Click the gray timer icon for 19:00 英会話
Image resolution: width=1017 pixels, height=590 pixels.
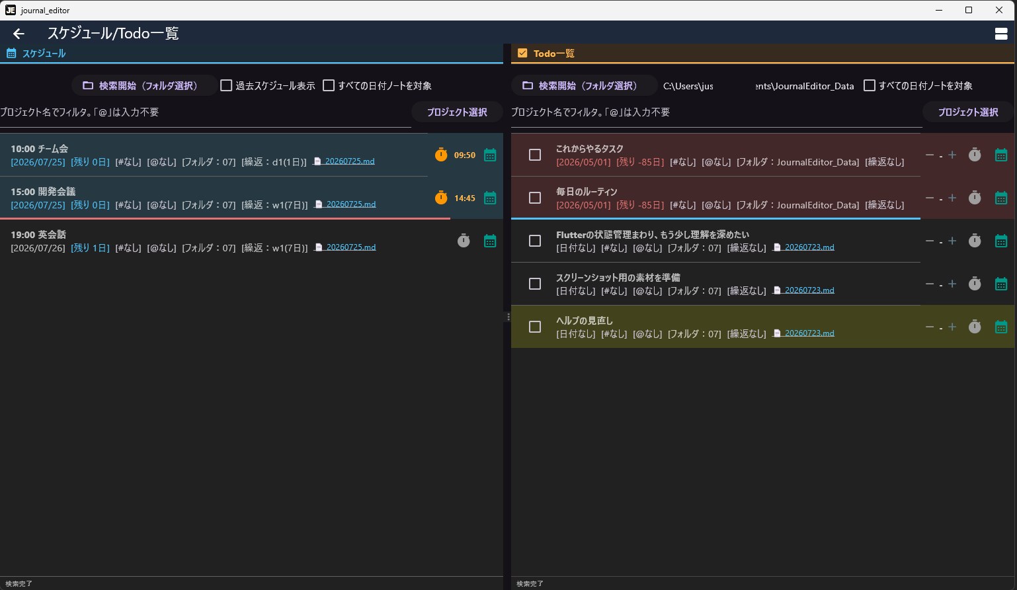pos(464,241)
